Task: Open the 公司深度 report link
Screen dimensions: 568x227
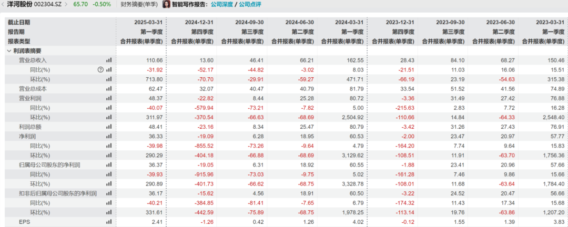Action: pos(223,5)
